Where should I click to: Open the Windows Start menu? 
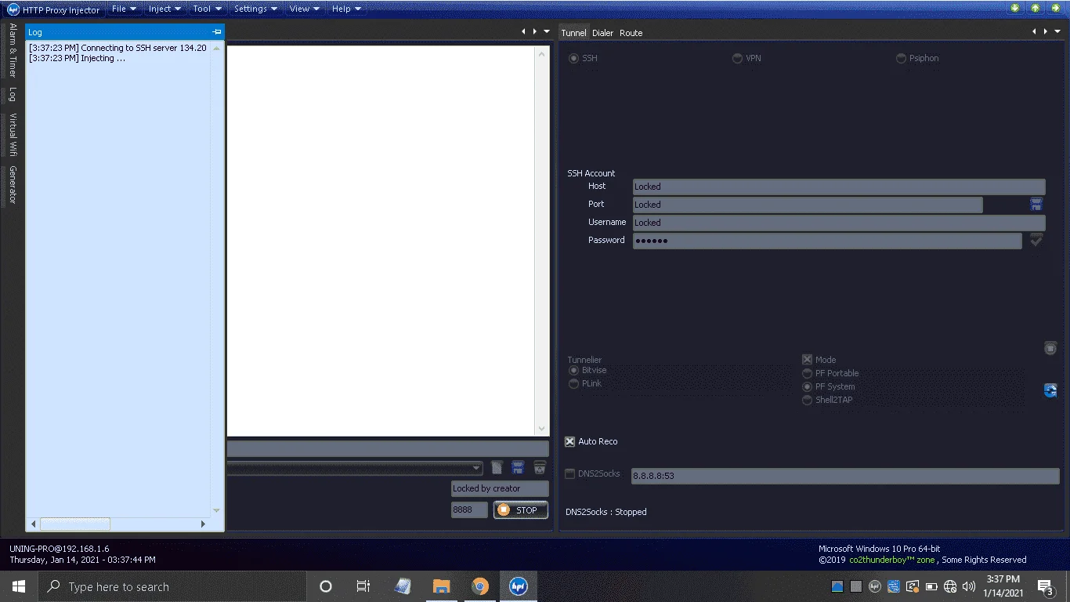pos(18,586)
